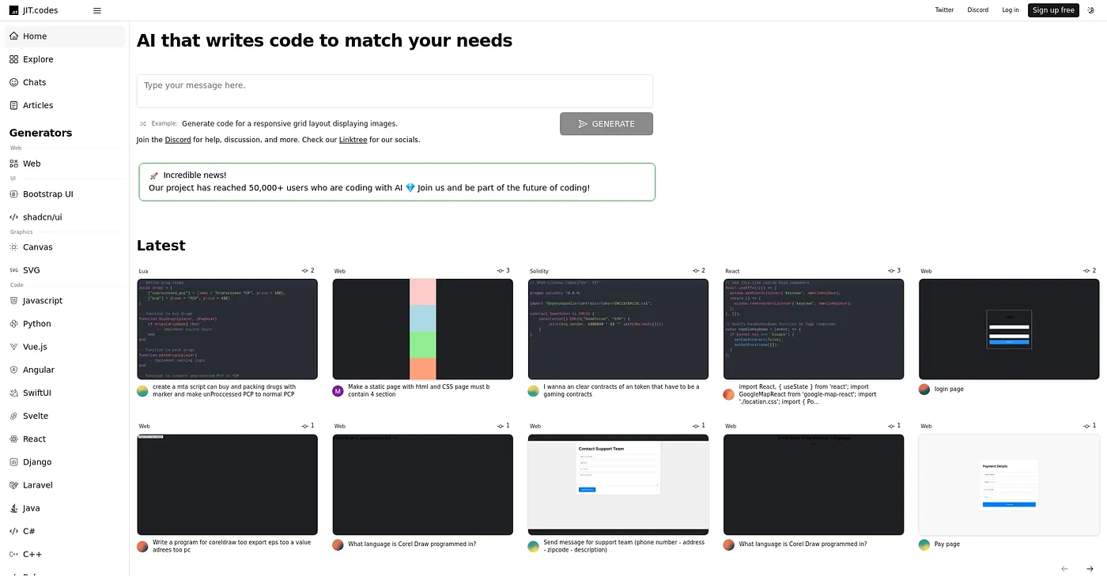The width and height of the screenshot is (1107, 576).
Task: Click the shuffle example icon
Action: (x=143, y=124)
